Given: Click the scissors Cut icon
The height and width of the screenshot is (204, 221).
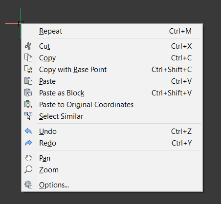Looking at the screenshot, I should point(28,46).
